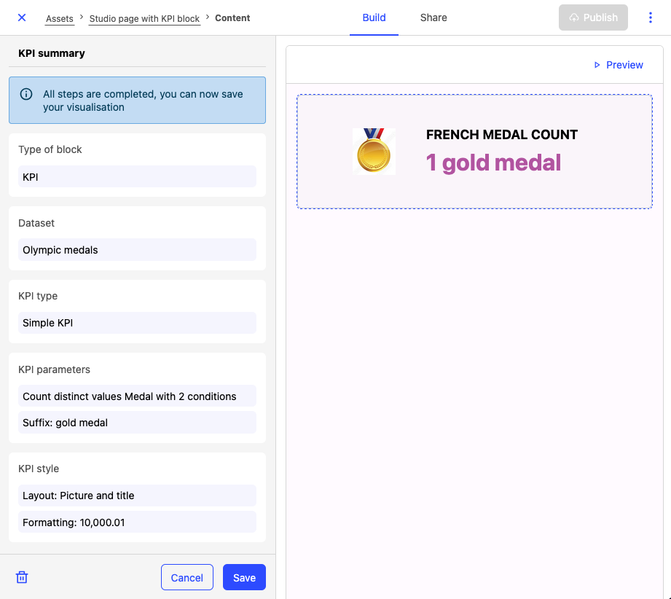Edit Count distinct values Medal parameter
This screenshot has height=599, width=671.
(x=137, y=396)
